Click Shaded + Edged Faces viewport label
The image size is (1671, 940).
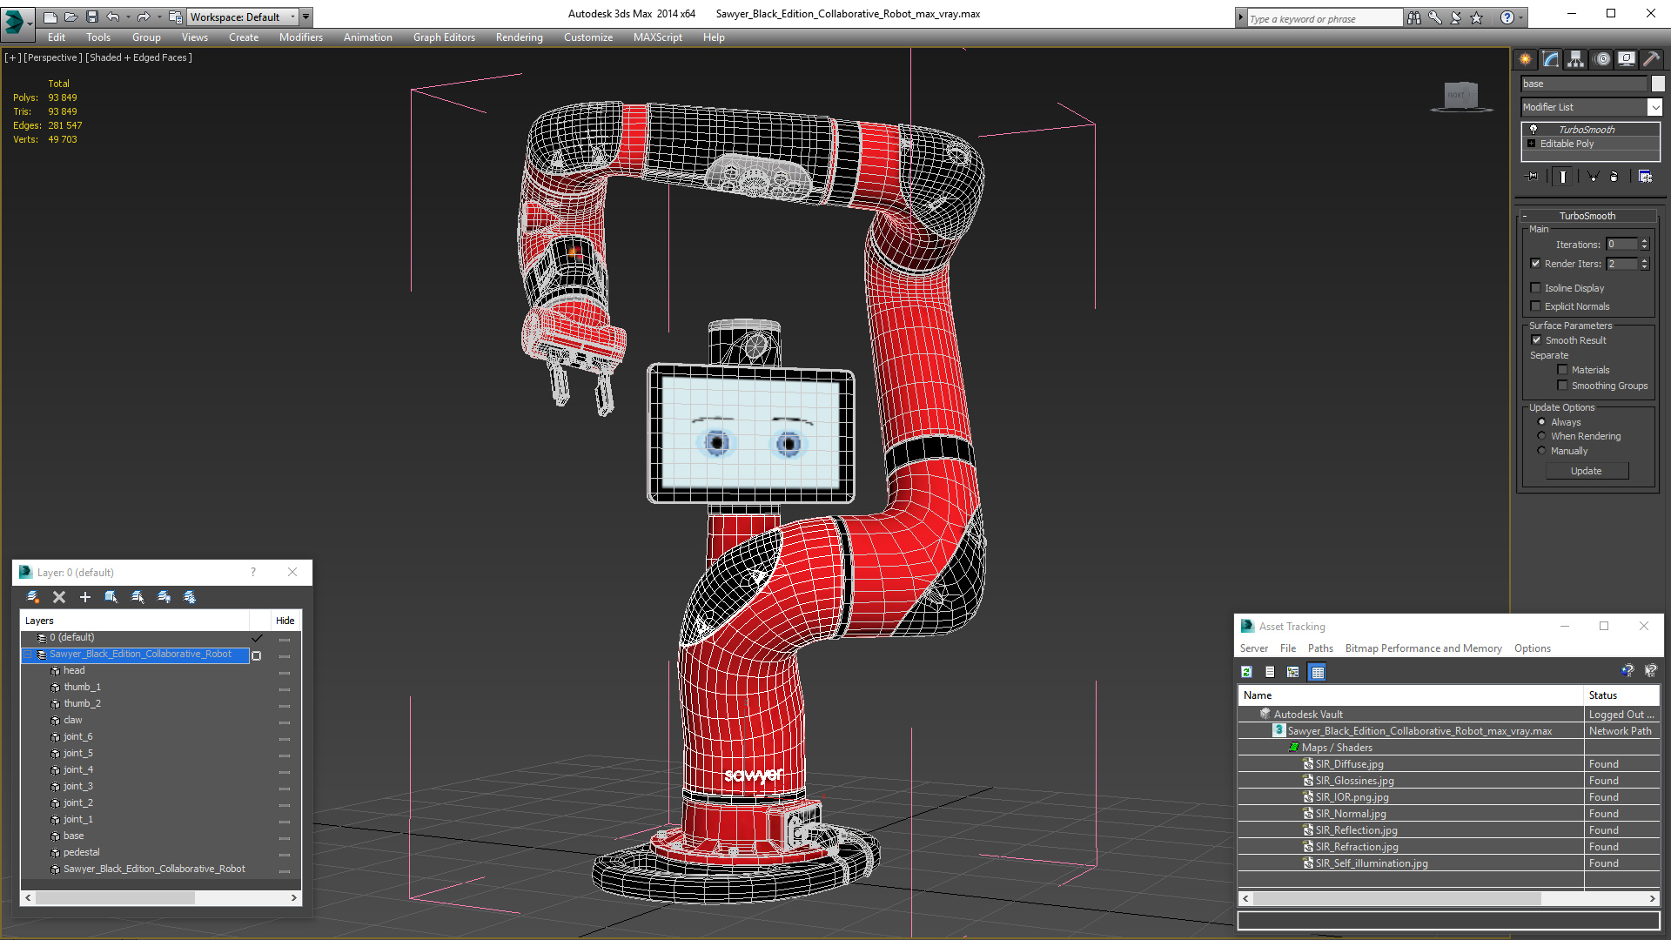[138, 57]
